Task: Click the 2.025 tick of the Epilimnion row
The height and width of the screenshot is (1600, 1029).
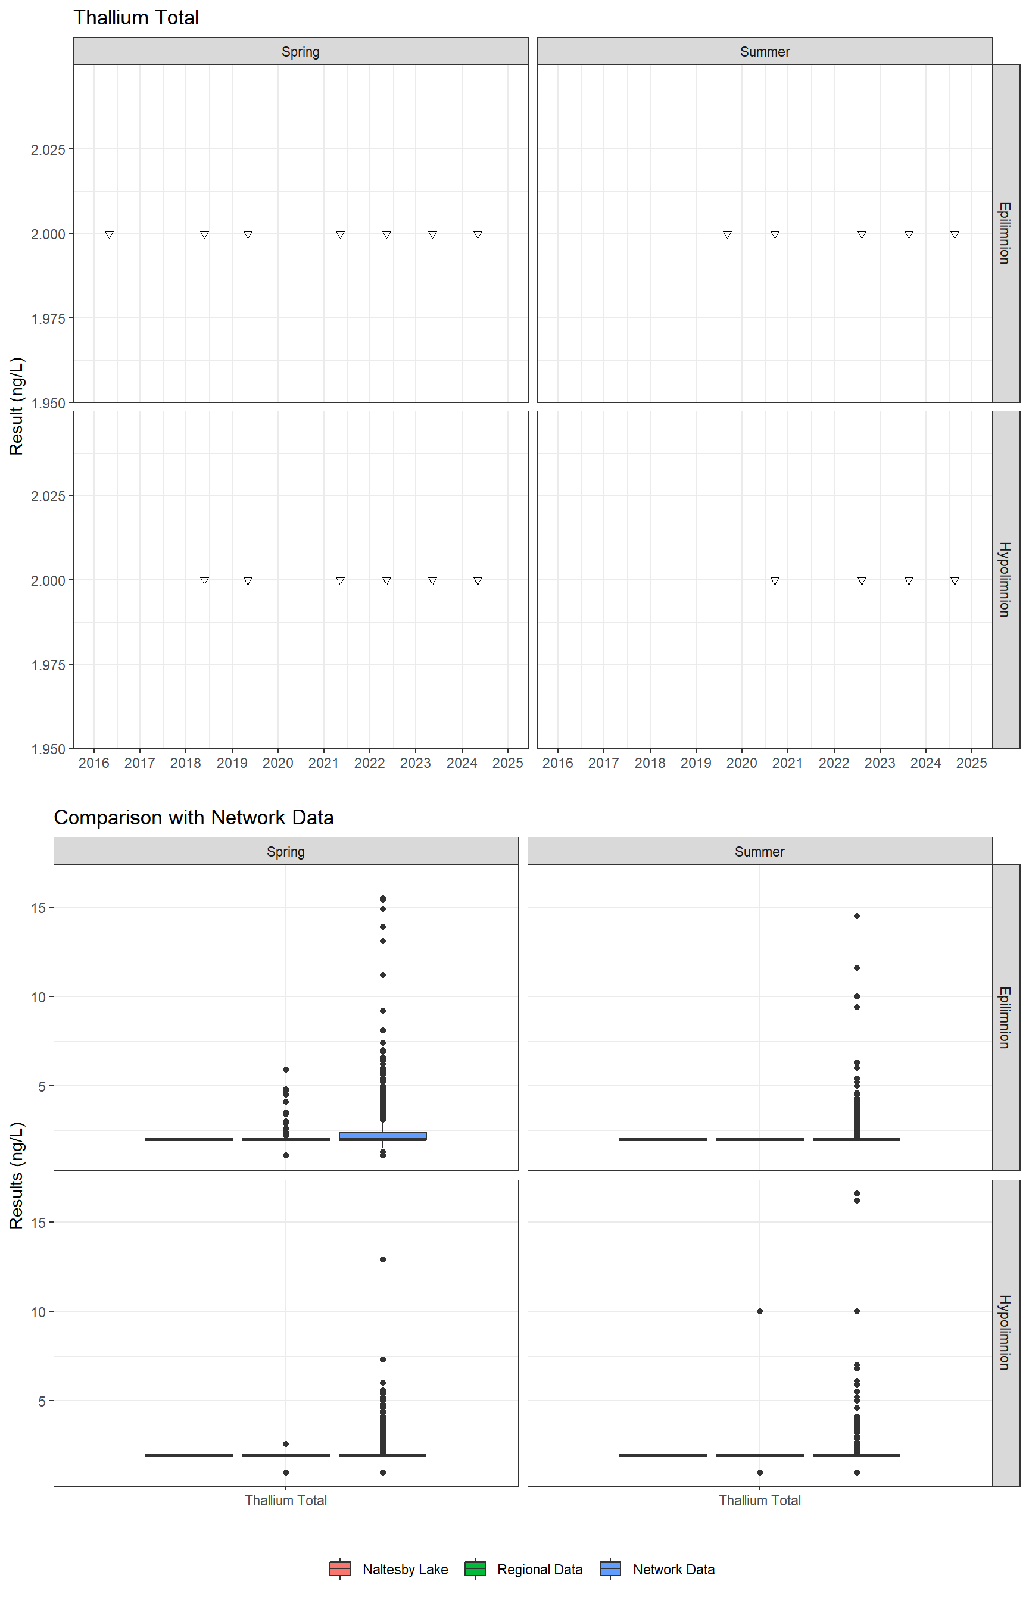Action: [48, 149]
